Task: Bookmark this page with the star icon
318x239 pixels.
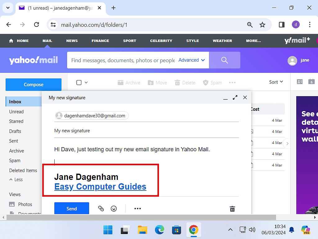Action: [262, 25]
